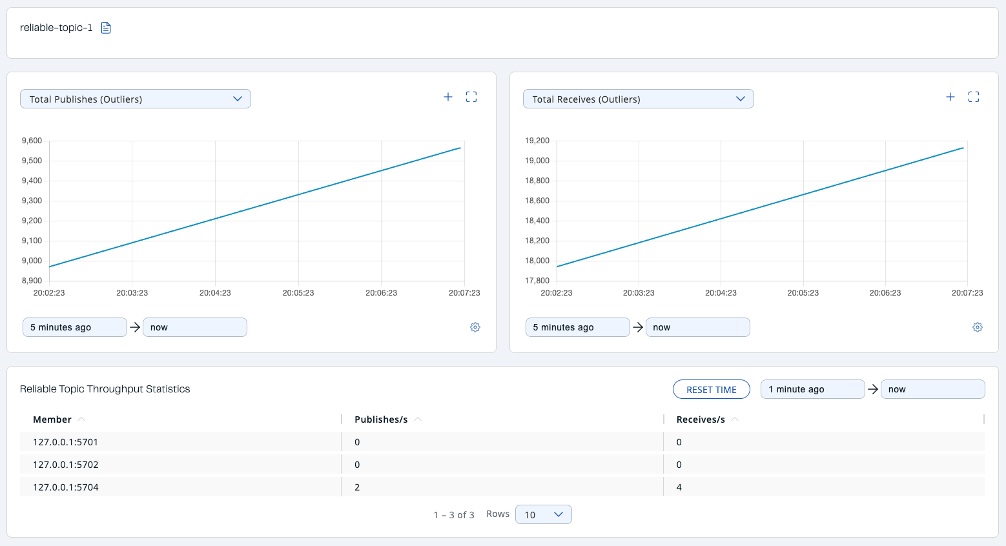The image size is (1006, 546).
Task: Open the reliable-topic-1 documentation icon
Action: pos(105,28)
